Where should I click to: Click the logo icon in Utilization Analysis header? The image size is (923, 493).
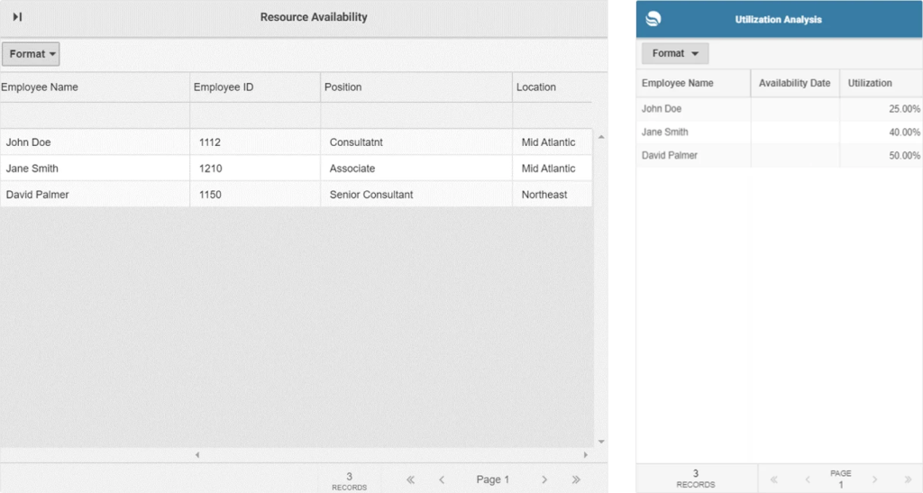point(654,19)
